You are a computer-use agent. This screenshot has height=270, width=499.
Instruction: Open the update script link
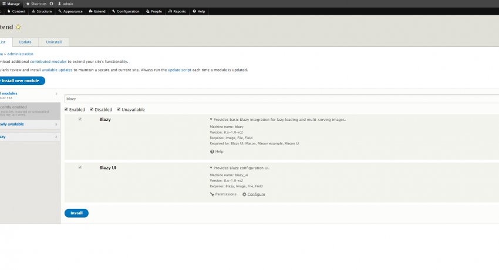point(180,70)
